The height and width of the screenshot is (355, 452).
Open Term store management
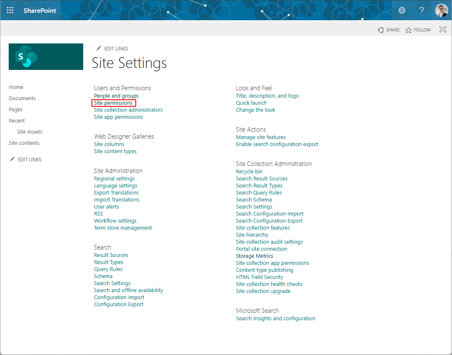[x=123, y=228]
